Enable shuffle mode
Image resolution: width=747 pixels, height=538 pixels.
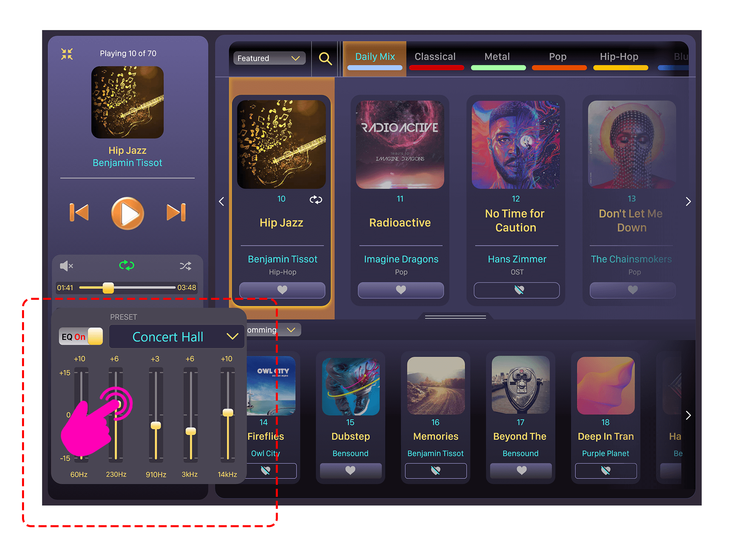(185, 266)
